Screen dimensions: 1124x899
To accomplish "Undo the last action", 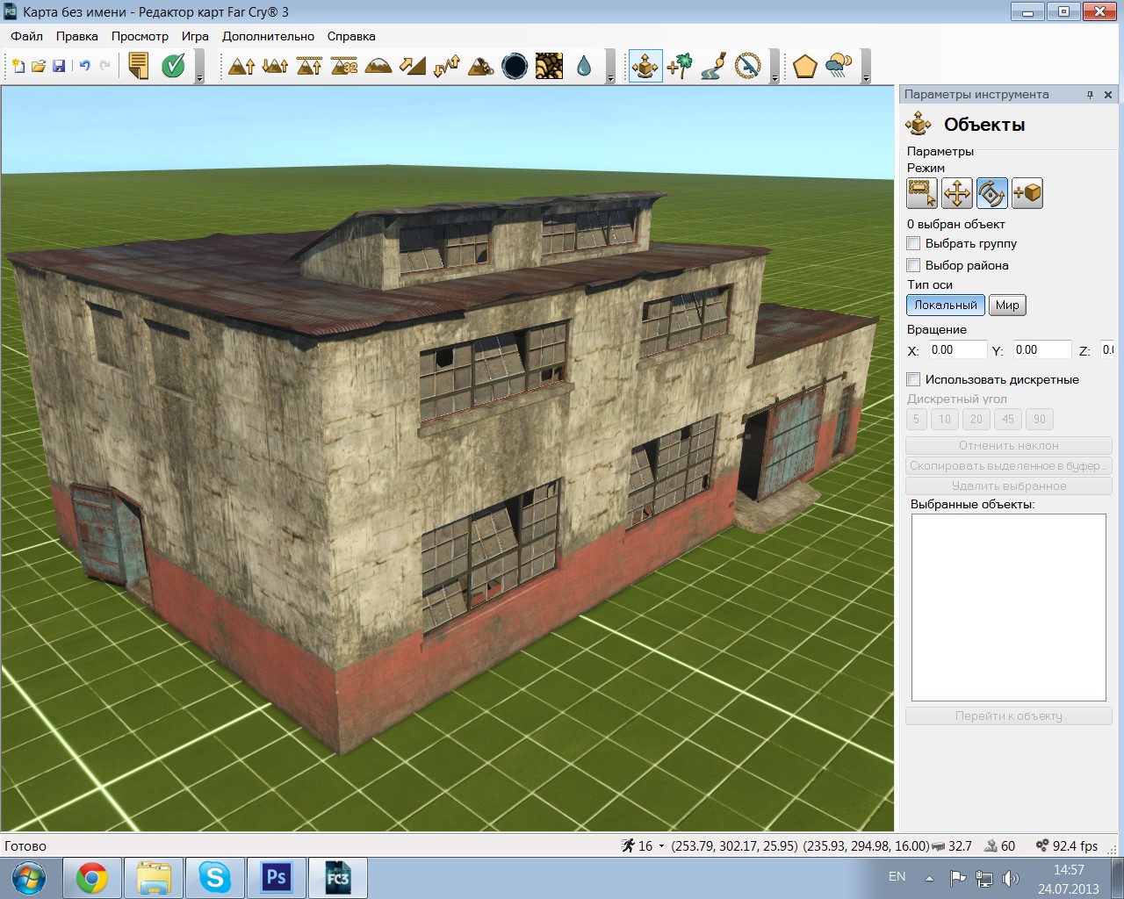I will [x=84, y=66].
